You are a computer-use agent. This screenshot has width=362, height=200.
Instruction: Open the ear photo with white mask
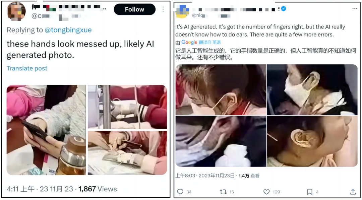pos(312,90)
